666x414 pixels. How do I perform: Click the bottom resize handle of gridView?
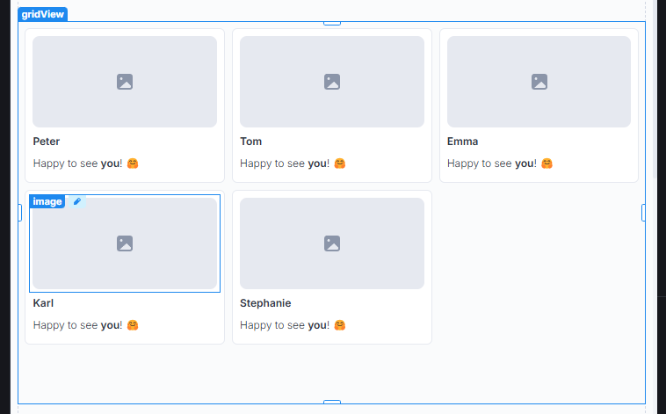click(x=332, y=402)
